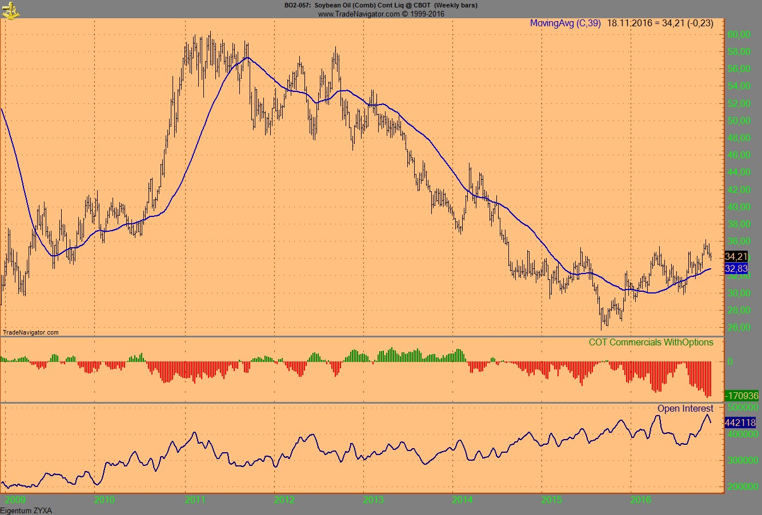Image resolution: width=762 pixels, height=515 pixels.
Task: Select the blue 32,83 moving average price tag
Action: (x=736, y=269)
